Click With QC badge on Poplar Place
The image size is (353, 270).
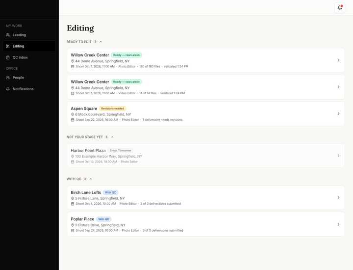(x=103, y=219)
